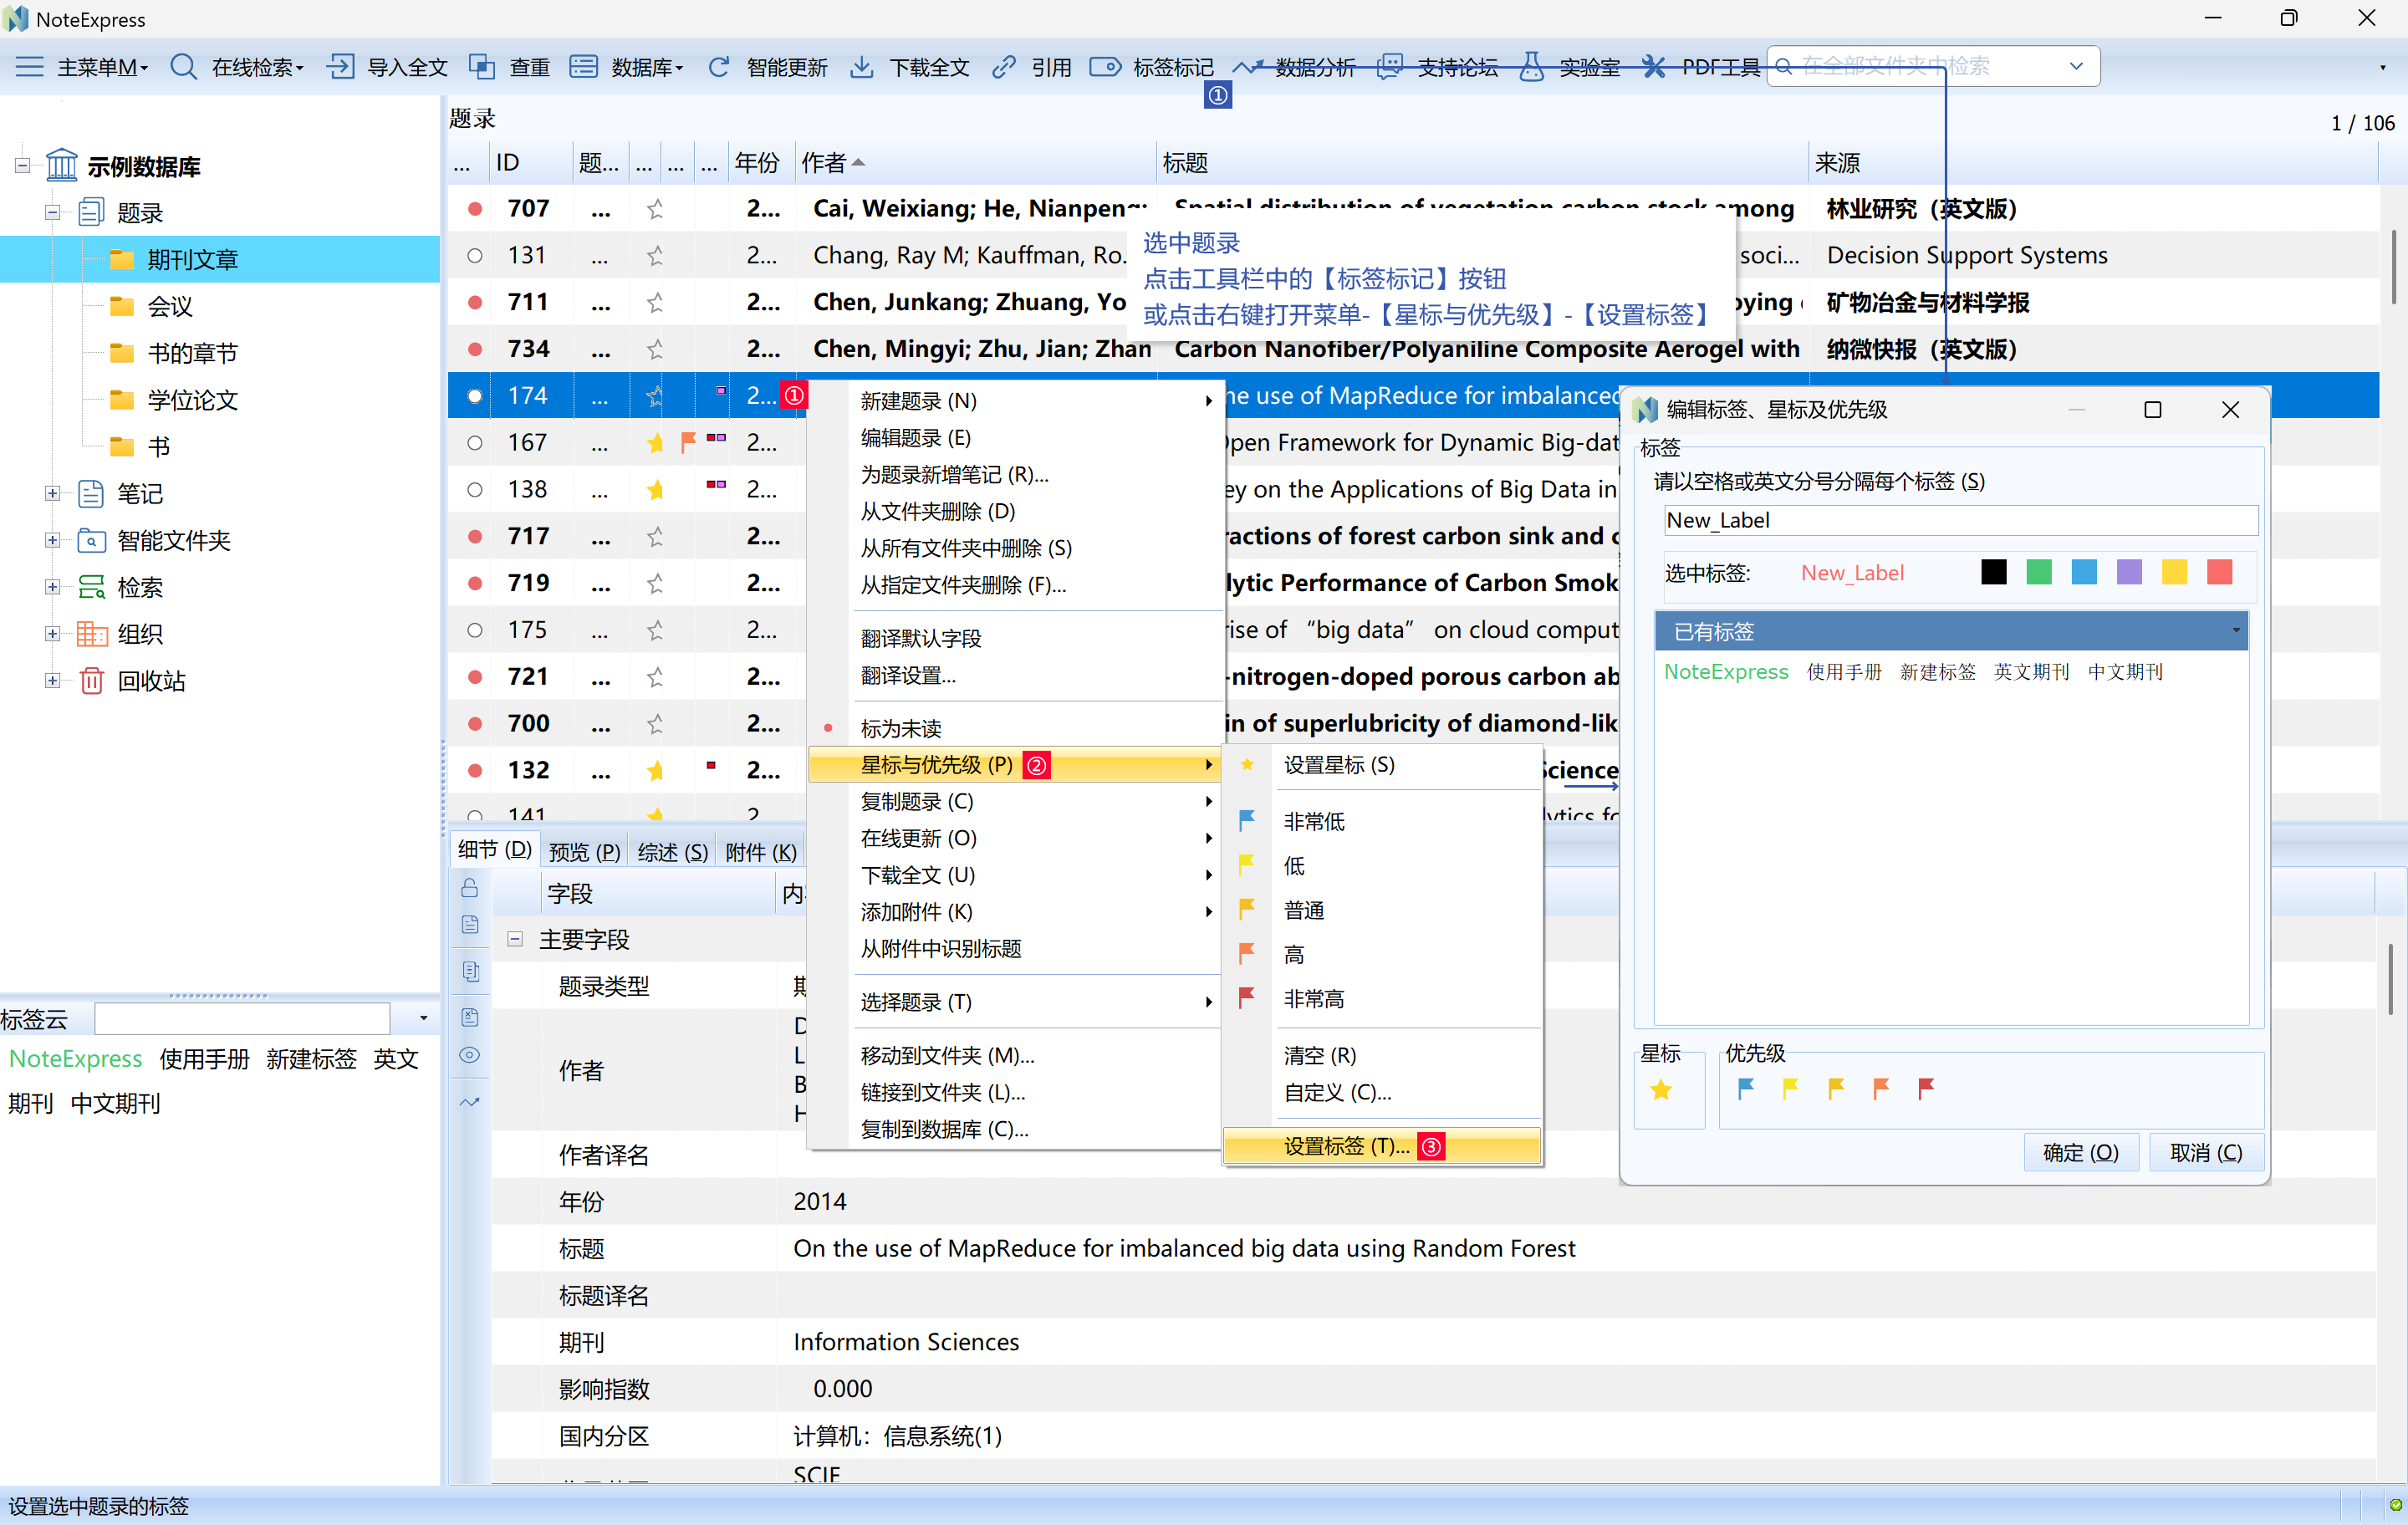Click the 智能更新 refresh icon

coord(718,67)
